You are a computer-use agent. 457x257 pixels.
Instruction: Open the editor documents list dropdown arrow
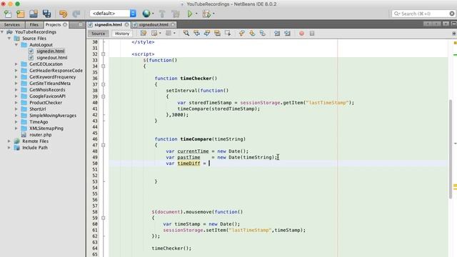pyautogui.click(x=446, y=24)
